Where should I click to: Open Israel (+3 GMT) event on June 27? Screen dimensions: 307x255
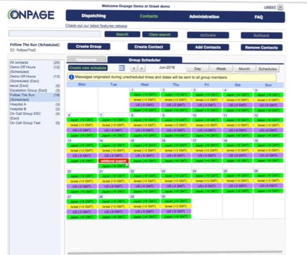coord(82,207)
